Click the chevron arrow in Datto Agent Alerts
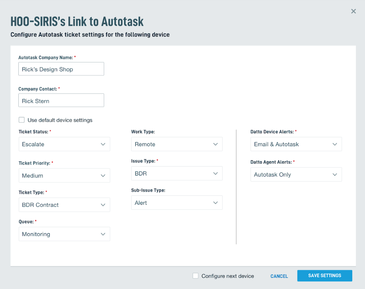Screen dimensions: 365x289 pyautogui.click(x=335, y=175)
